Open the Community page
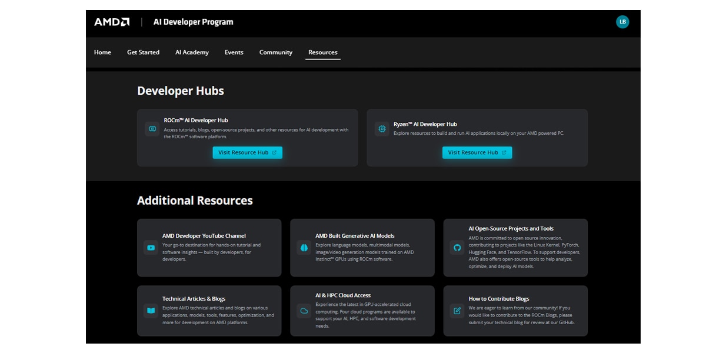706x353 pixels. tap(275, 52)
